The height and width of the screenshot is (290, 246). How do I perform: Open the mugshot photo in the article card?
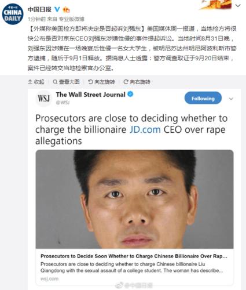[134, 199]
